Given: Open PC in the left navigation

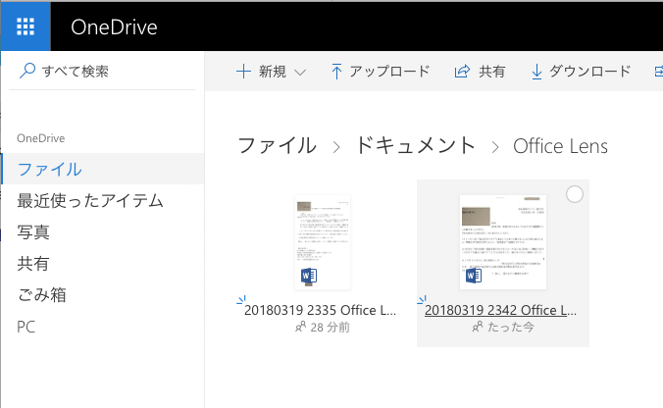Looking at the screenshot, I should pos(25,327).
